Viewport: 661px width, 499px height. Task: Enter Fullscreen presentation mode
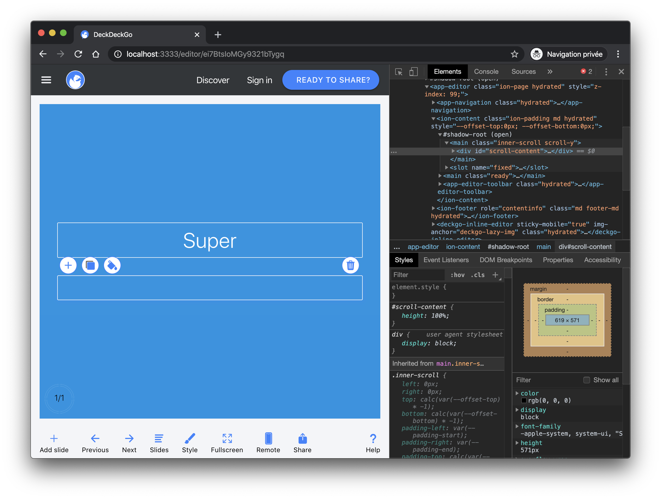pos(227,443)
